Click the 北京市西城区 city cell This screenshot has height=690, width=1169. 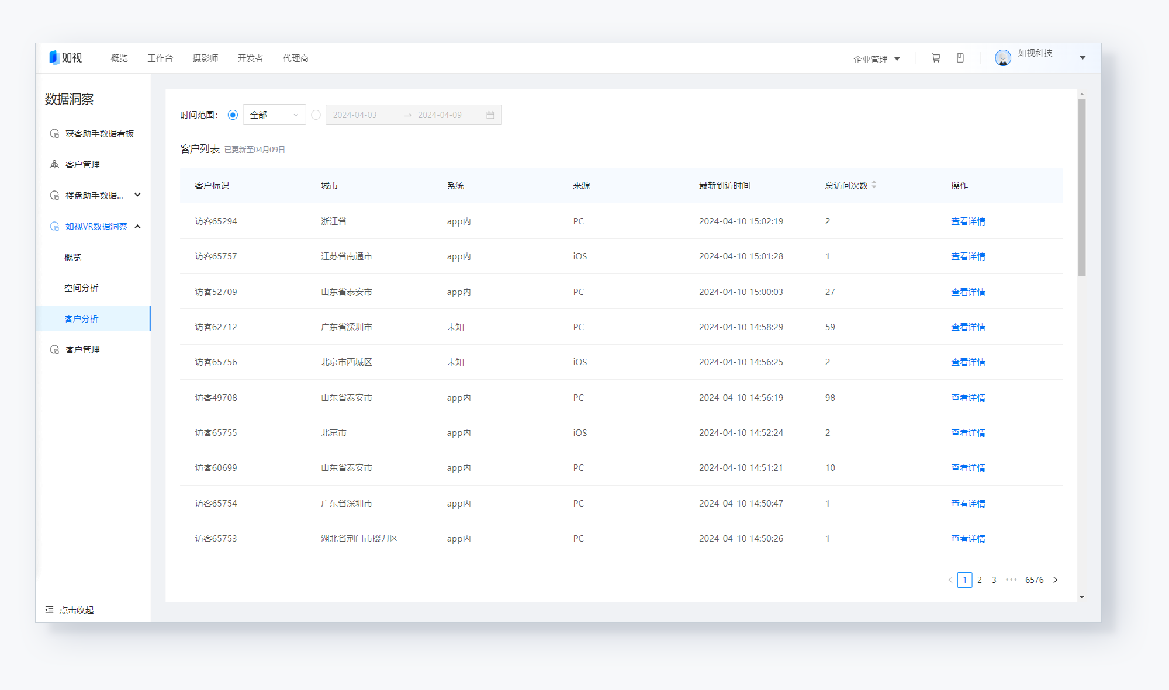click(x=347, y=362)
